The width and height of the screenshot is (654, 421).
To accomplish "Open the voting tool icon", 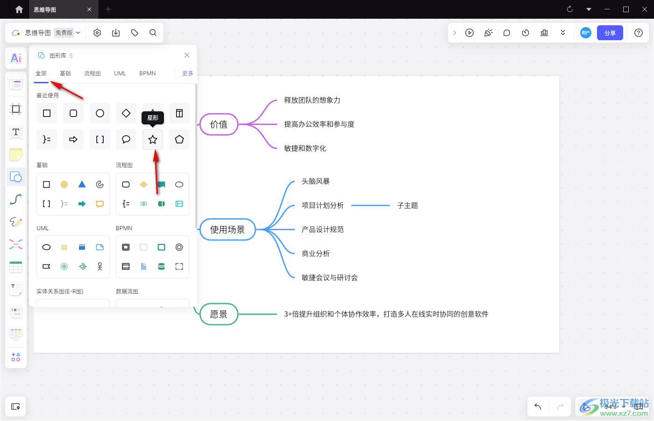I will click(544, 33).
